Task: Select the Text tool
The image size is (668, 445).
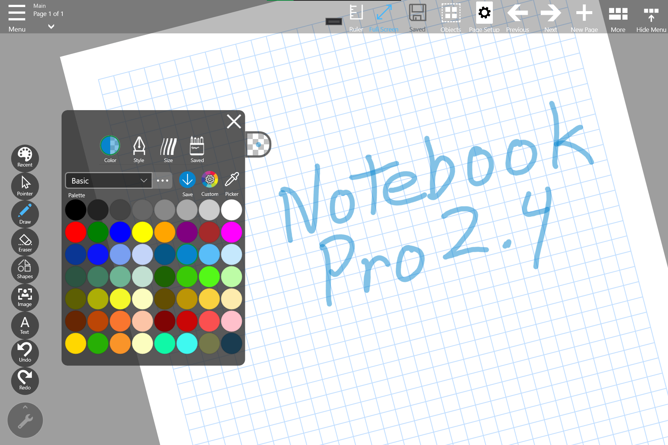Action: pos(25,325)
